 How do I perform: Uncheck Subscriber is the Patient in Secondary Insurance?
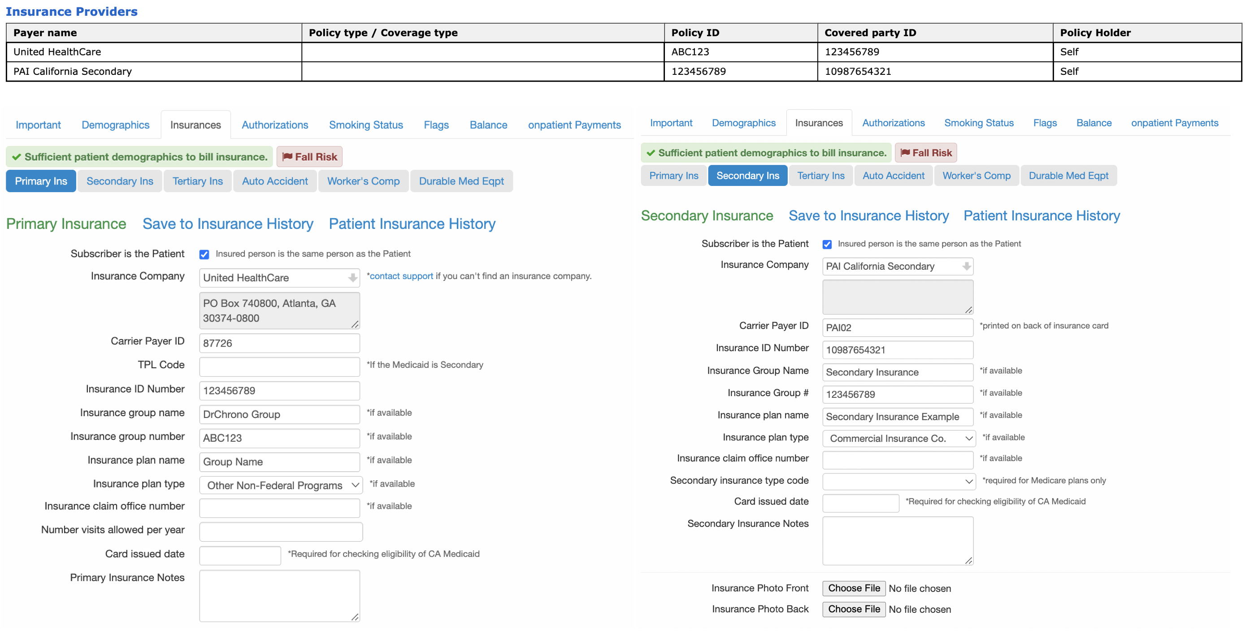[827, 244]
